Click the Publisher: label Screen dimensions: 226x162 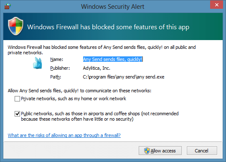coord(60,68)
